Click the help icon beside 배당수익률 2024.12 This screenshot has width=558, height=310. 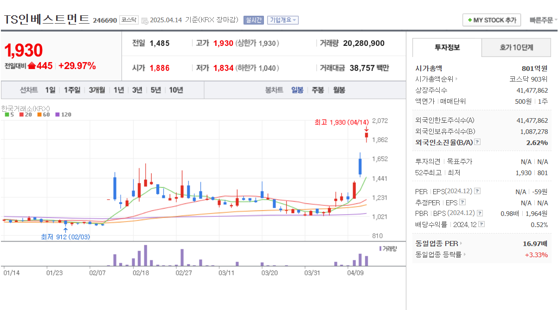pyautogui.click(x=481, y=224)
